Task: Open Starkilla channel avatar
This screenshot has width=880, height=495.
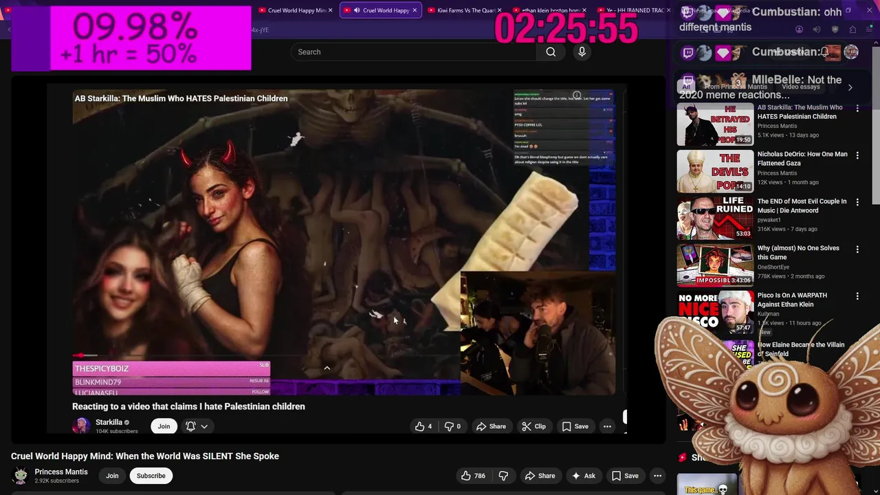Action: coord(81,426)
